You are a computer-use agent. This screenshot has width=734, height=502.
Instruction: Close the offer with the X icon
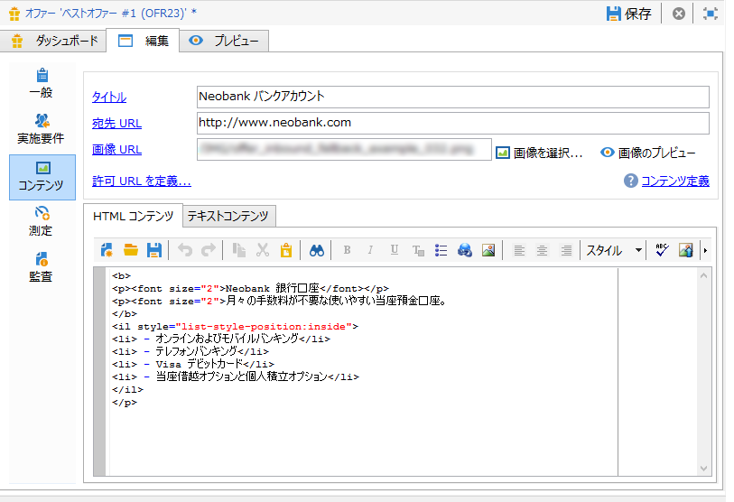click(x=678, y=14)
